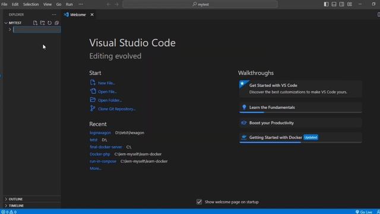Click the New File icon in Explorer header
This screenshot has width=380, height=214.
[35, 23]
